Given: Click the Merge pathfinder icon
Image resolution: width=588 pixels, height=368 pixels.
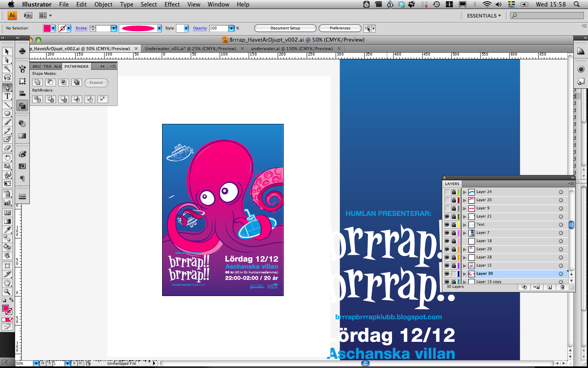Looking at the screenshot, I should [64, 99].
